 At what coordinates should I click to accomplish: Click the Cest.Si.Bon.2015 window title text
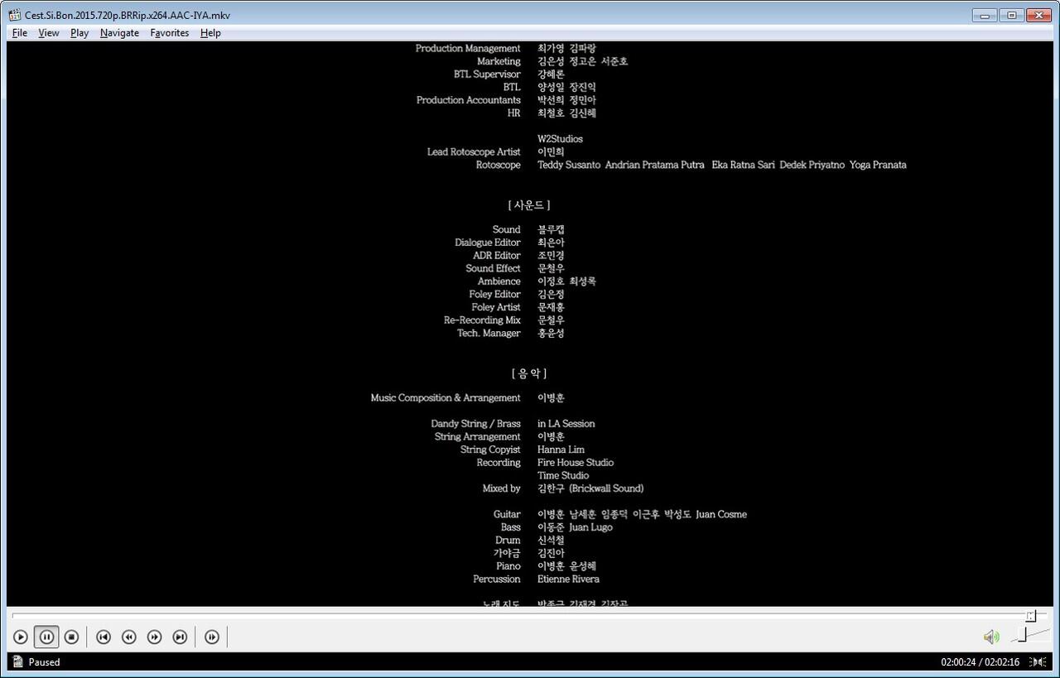[x=128, y=15]
